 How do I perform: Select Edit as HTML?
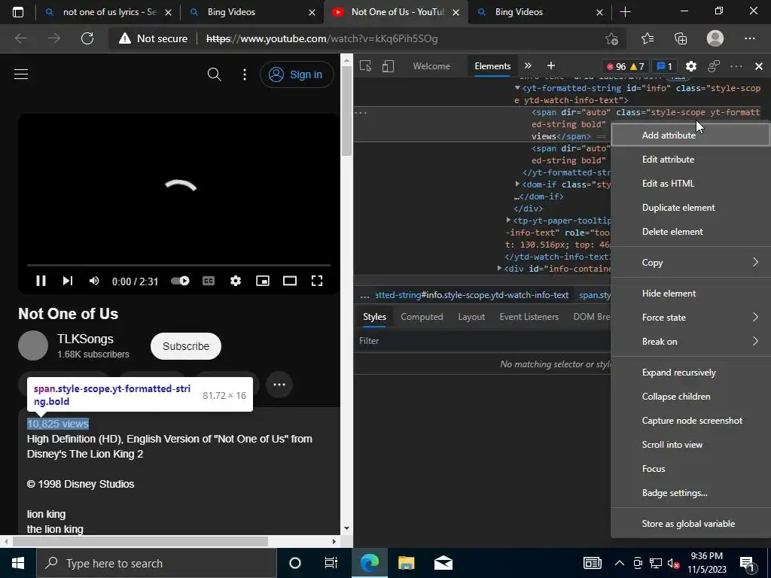click(x=690, y=184)
